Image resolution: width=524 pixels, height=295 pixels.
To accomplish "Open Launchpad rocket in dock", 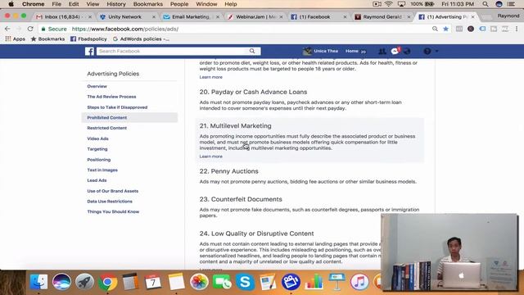I will [x=84, y=282].
